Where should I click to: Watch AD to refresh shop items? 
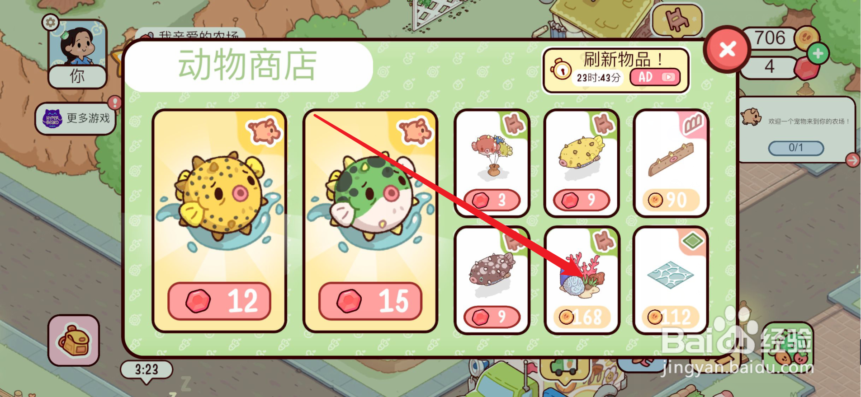coord(655,77)
